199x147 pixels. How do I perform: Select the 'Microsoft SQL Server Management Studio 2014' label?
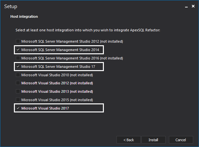(60, 50)
